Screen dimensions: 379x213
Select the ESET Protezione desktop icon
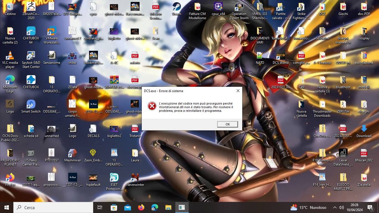(x=114, y=181)
